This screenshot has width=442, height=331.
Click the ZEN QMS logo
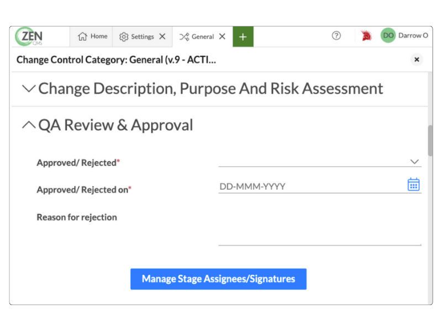[29, 36]
